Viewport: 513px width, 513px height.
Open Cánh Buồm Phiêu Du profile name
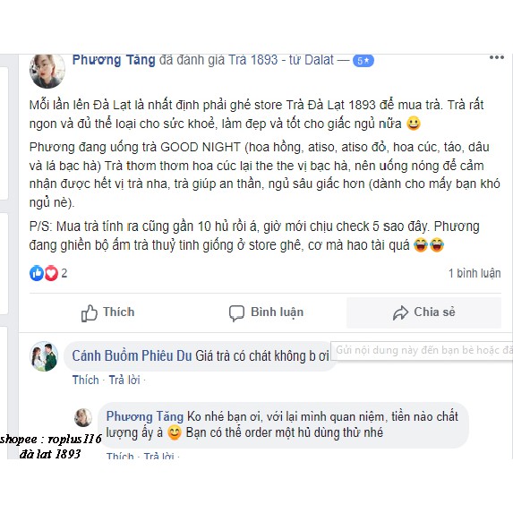click(132, 356)
